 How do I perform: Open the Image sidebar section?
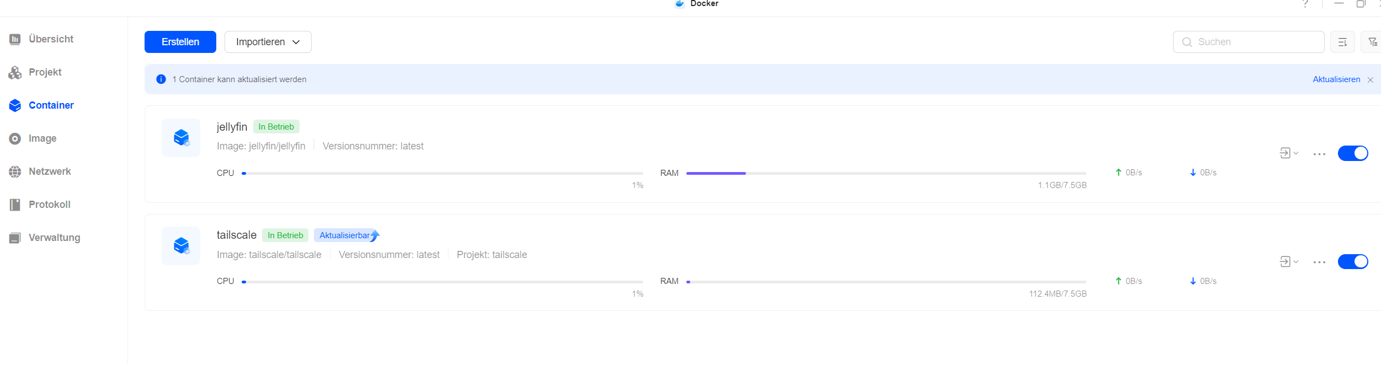click(33, 138)
